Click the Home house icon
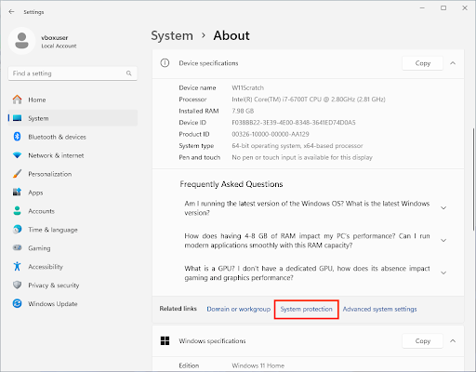Image resolution: width=476 pixels, height=372 pixels. point(18,100)
